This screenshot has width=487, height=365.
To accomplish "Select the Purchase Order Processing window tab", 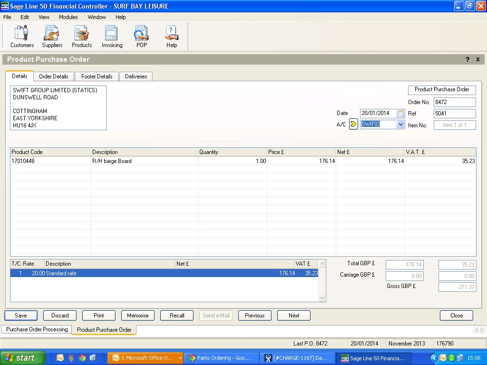I will pyautogui.click(x=37, y=329).
